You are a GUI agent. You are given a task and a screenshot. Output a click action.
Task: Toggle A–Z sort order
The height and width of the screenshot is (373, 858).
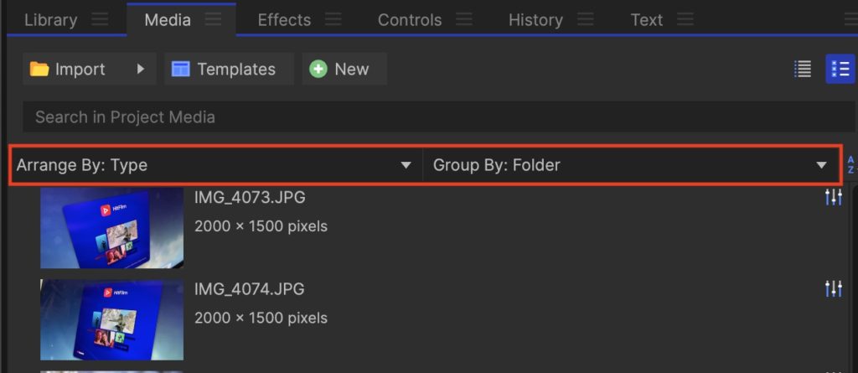[x=850, y=165]
